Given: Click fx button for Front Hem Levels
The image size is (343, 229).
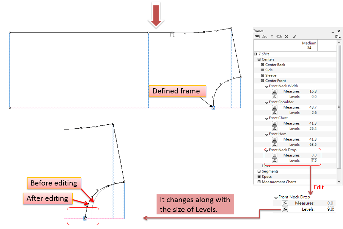Looking at the screenshot, I should [x=275, y=145].
